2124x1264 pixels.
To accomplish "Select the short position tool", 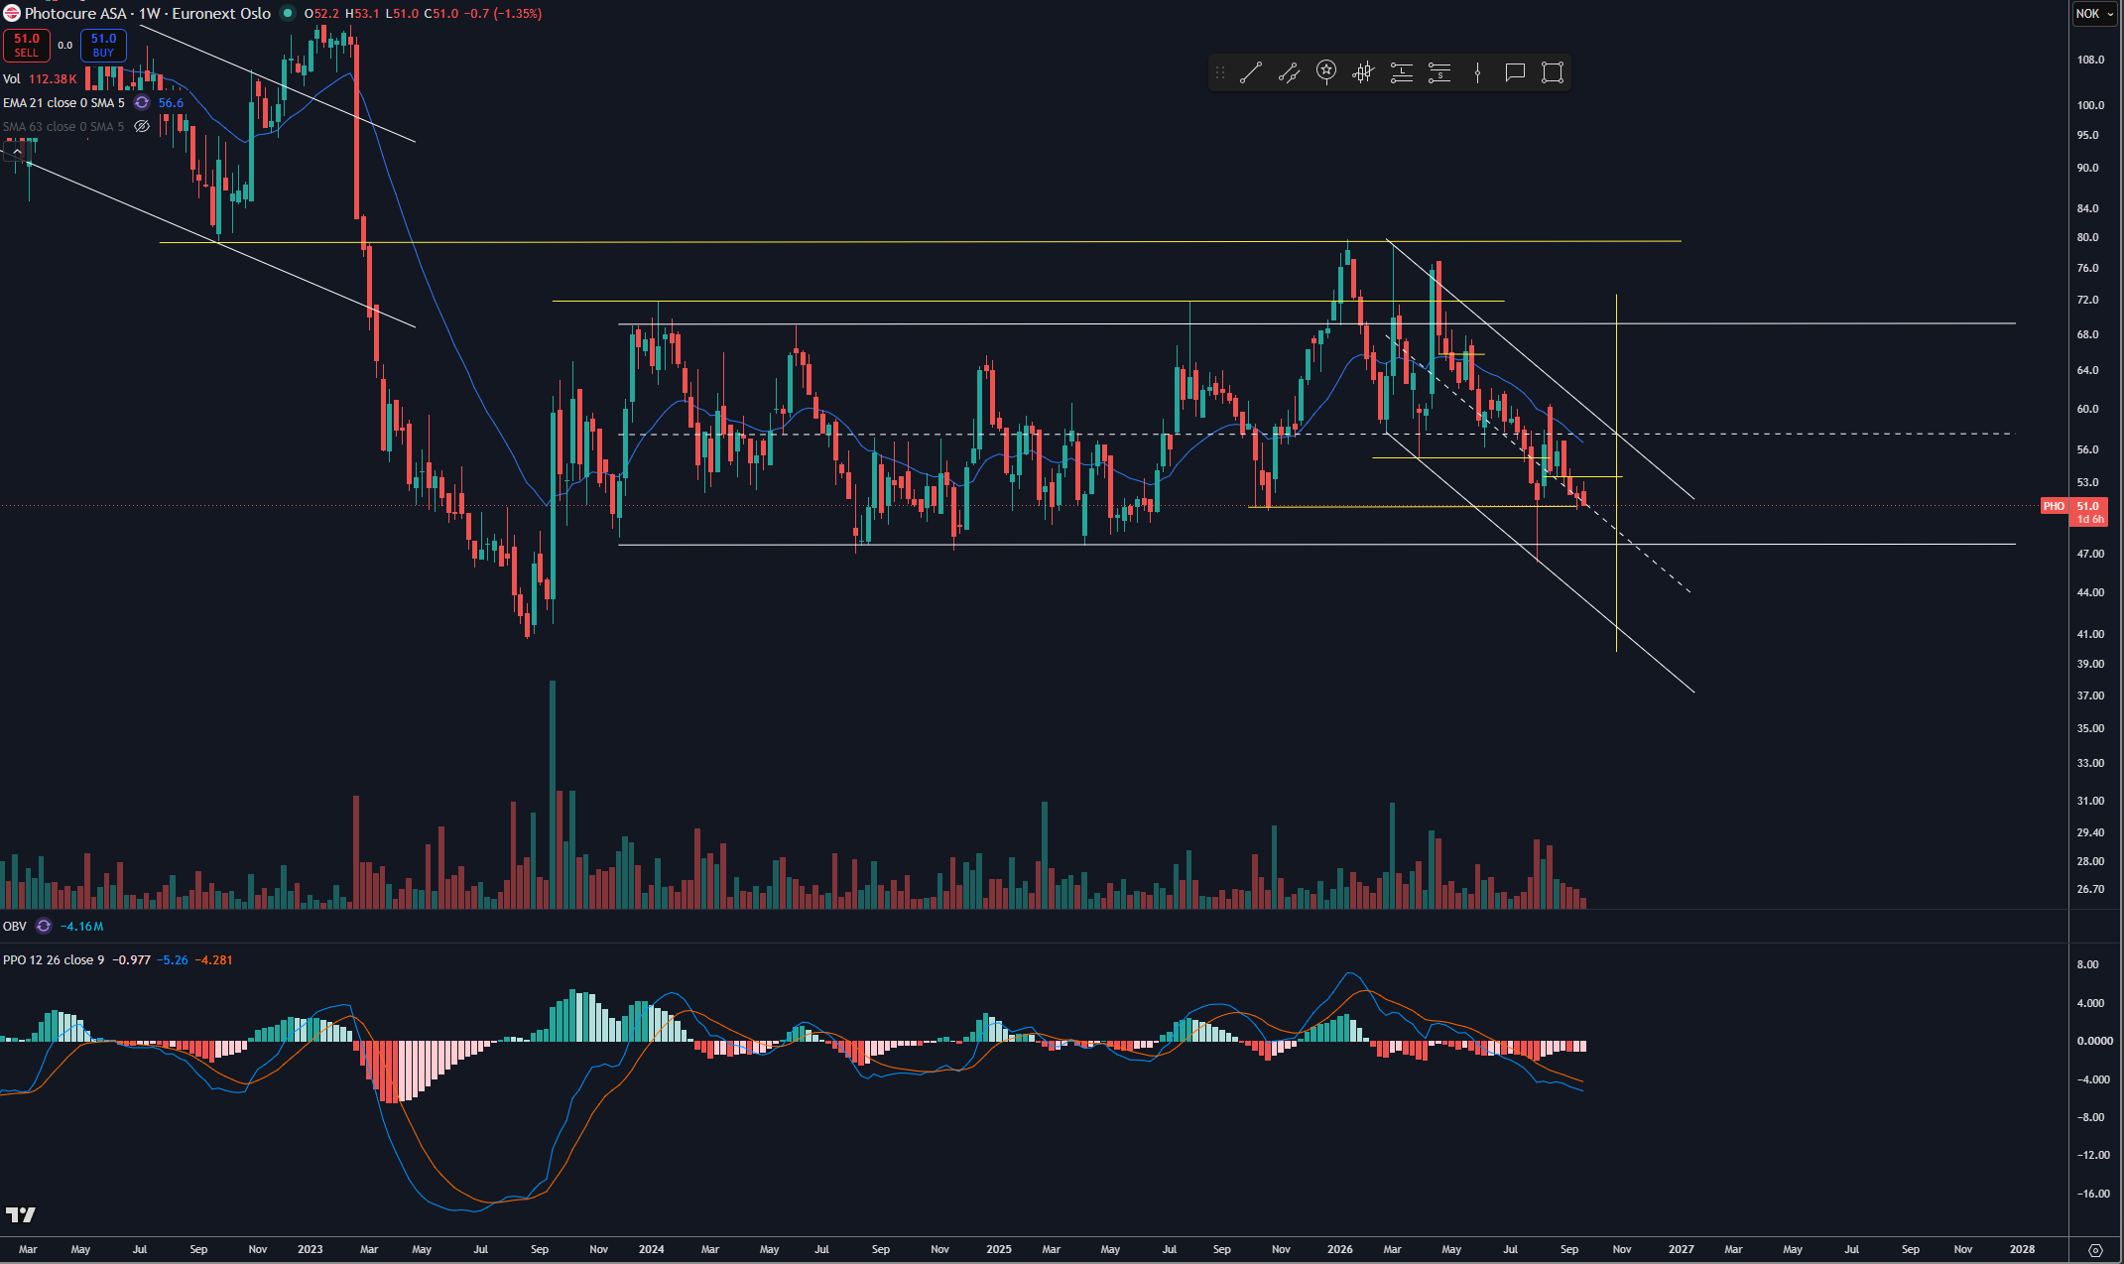I will click(1439, 72).
